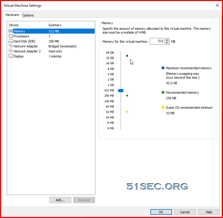
Task: Click the 1 monitor summary text
Action: [55, 56]
